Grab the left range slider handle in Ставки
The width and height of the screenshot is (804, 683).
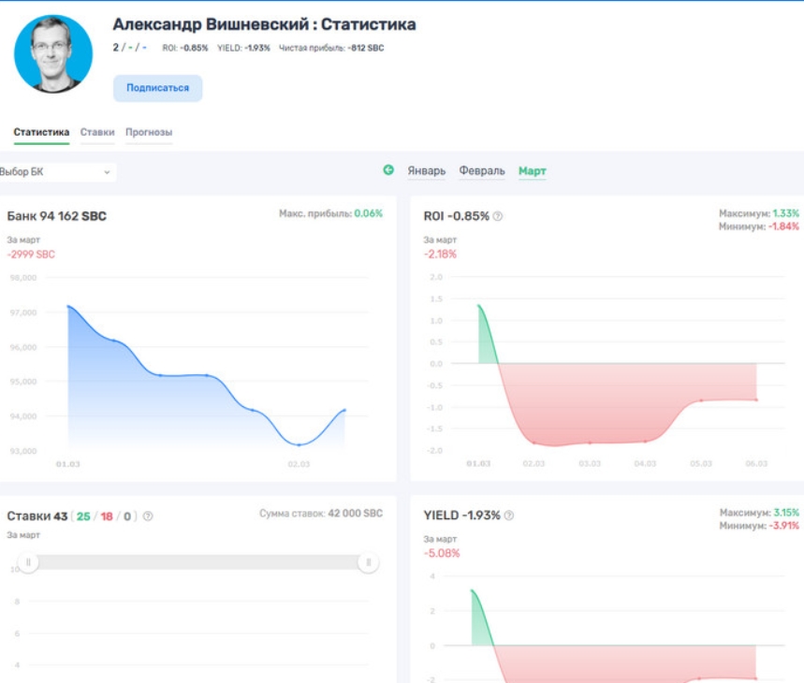tap(28, 562)
